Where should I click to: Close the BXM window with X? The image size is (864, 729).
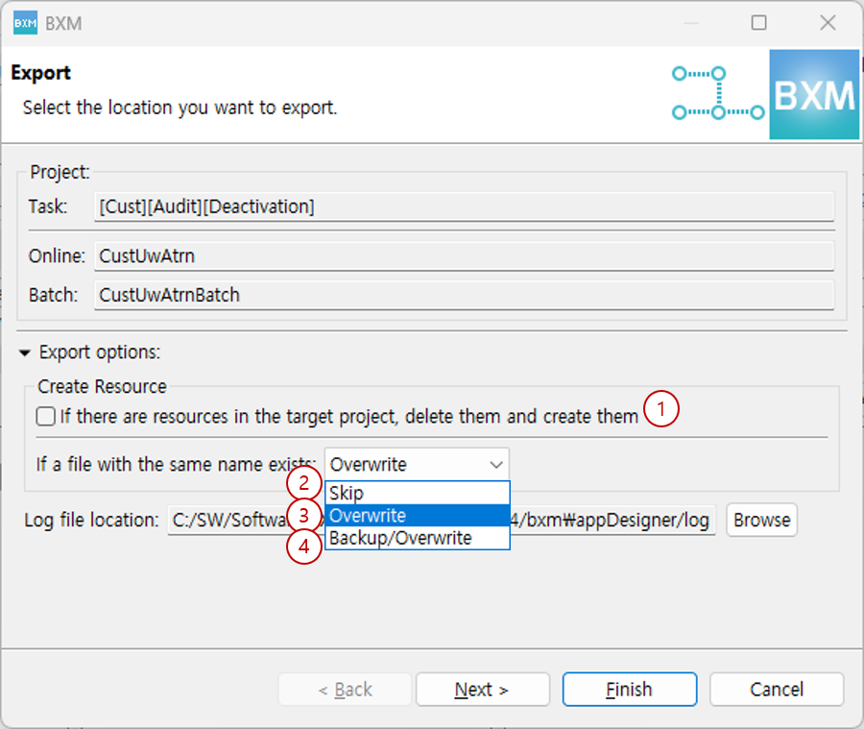tap(827, 23)
